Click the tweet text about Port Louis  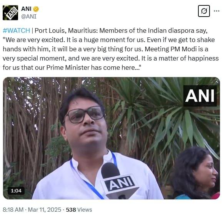click(111, 49)
